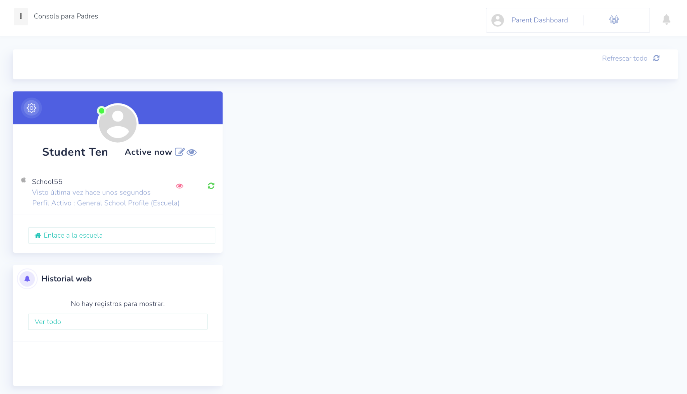The width and height of the screenshot is (687, 394).
Task: Click the user avatar in header
Action: point(497,20)
